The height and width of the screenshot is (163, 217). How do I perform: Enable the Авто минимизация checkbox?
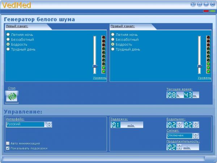pyautogui.click(x=8, y=143)
